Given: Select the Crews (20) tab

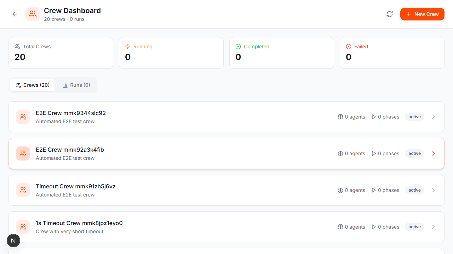Looking at the screenshot, I should (33, 85).
